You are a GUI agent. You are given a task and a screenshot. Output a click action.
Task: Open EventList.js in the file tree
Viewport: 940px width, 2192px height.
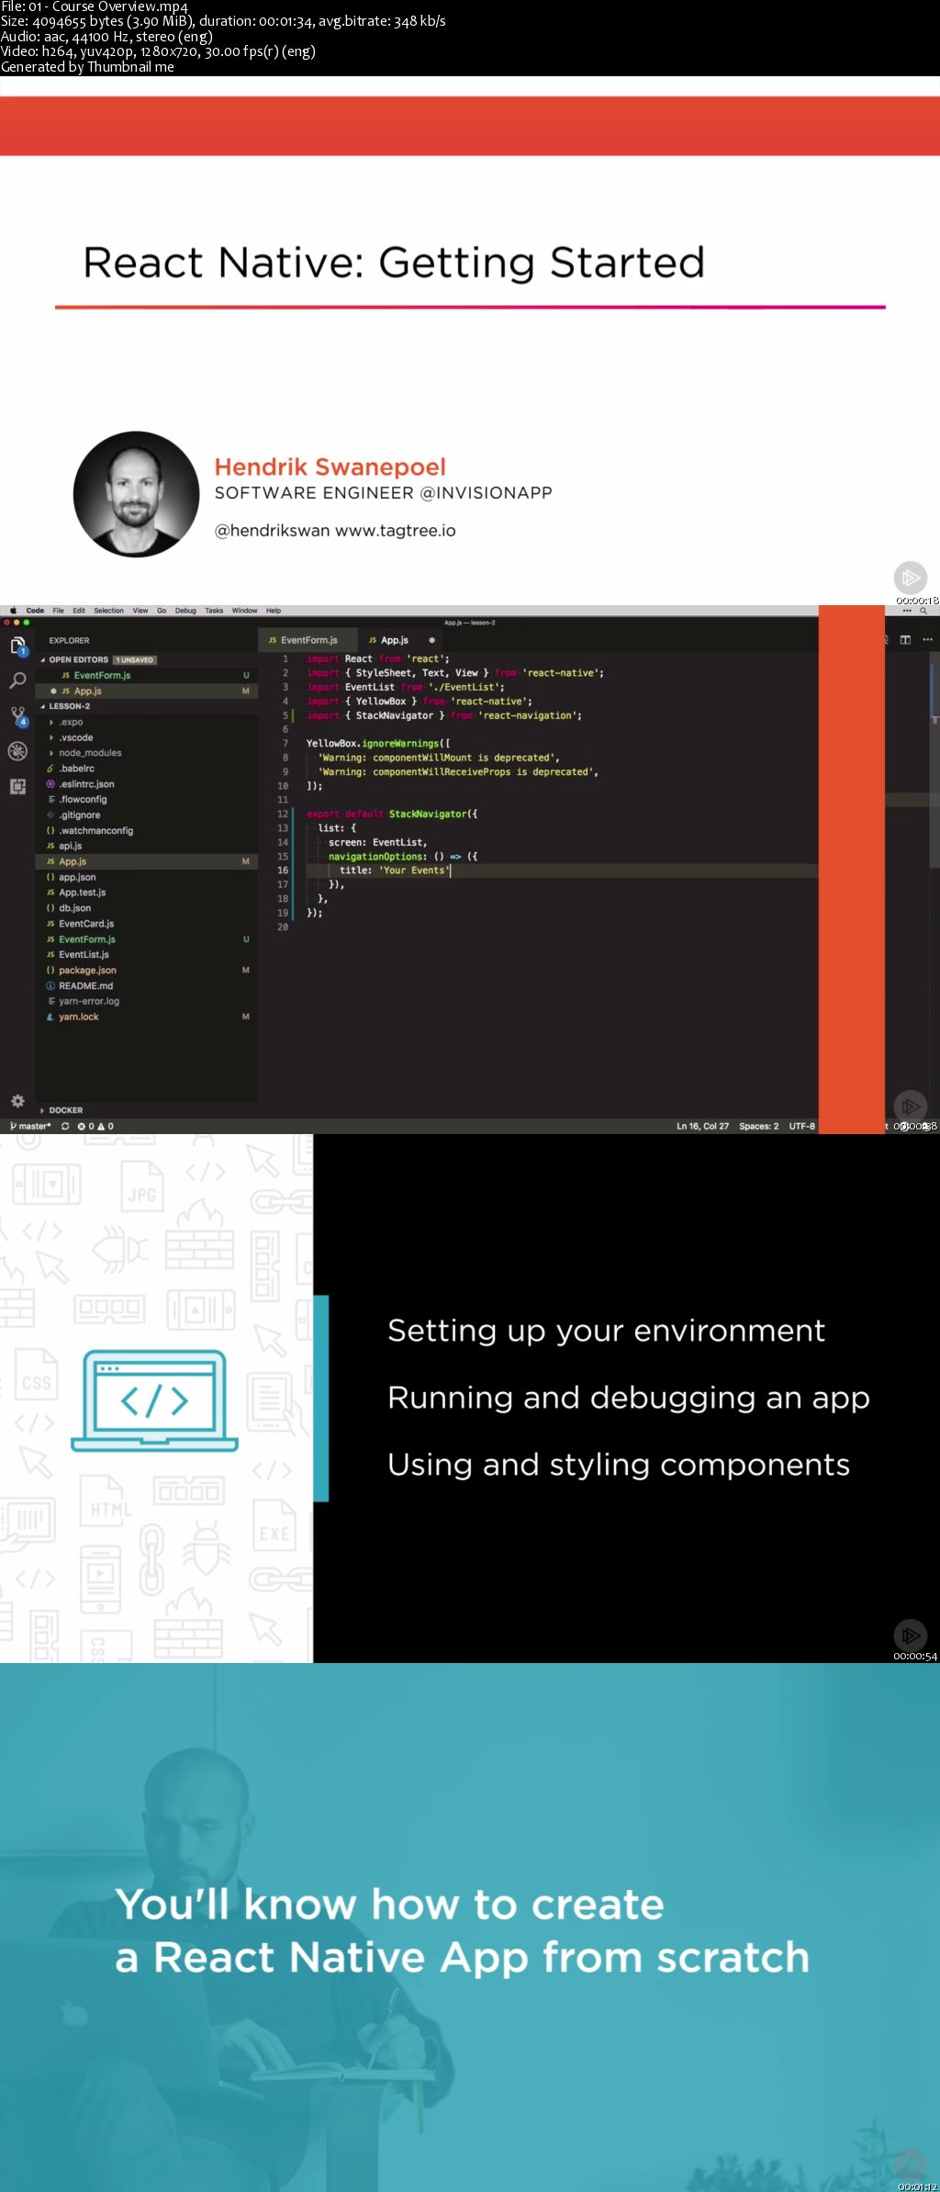pyautogui.click(x=147, y=955)
